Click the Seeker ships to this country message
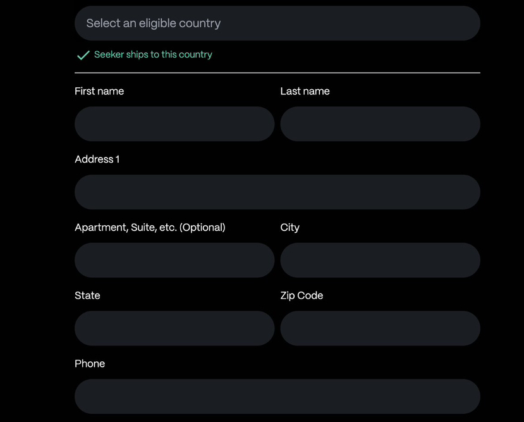Image resolution: width=524 pixels, height=422 pixels. tap(153, 55)
